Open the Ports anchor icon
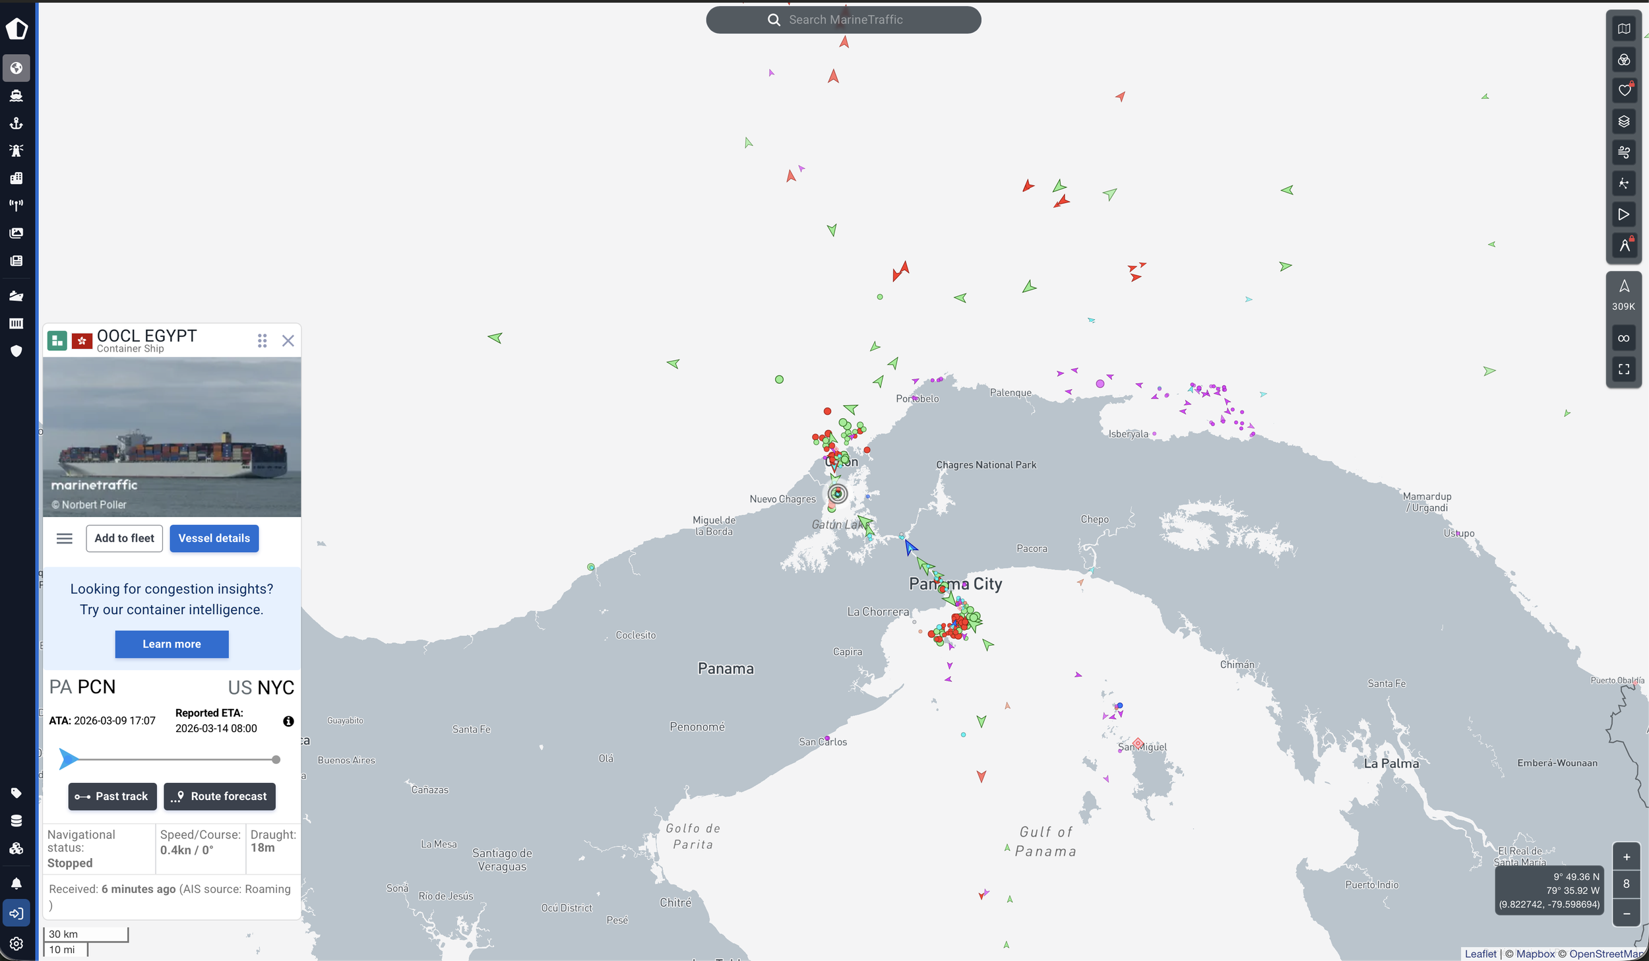Viewport: 1649px width, 961px height. tap(16, 123)
